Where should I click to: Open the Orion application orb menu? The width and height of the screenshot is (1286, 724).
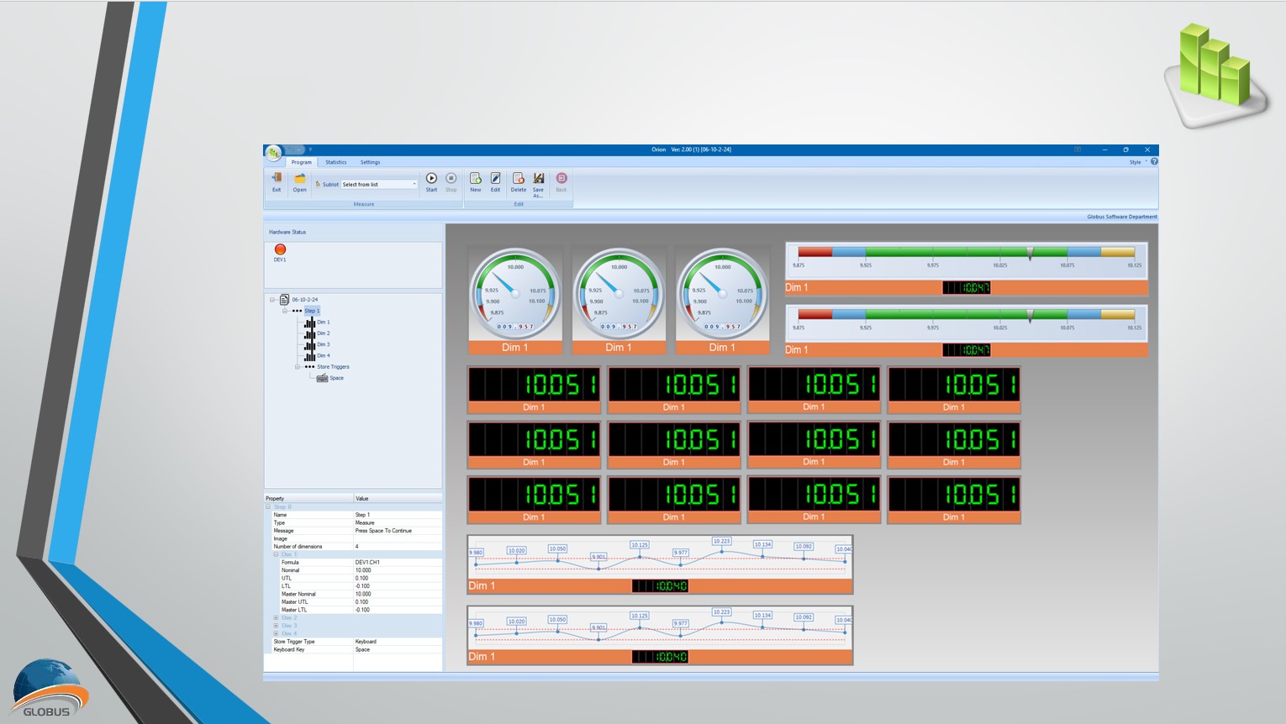tap(273, 153)
